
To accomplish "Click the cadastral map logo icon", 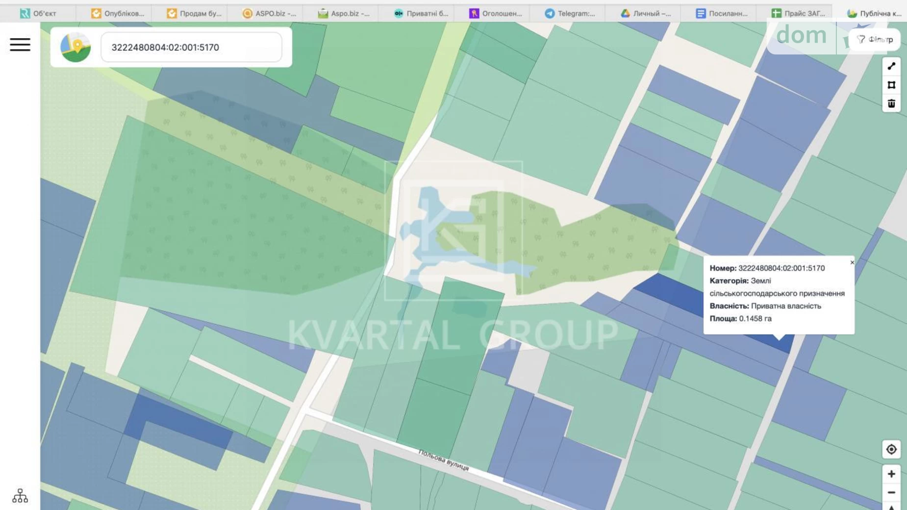I will pos(76,47).
